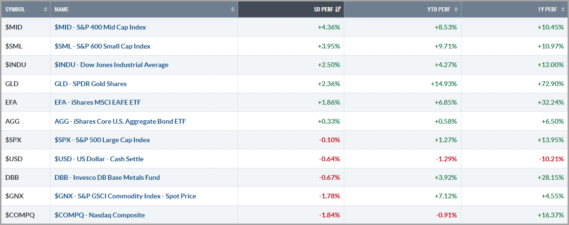569x225 pixels.
Task: Click the sort arrows in the YTD PERF header
Action: [x=456, y=10]
